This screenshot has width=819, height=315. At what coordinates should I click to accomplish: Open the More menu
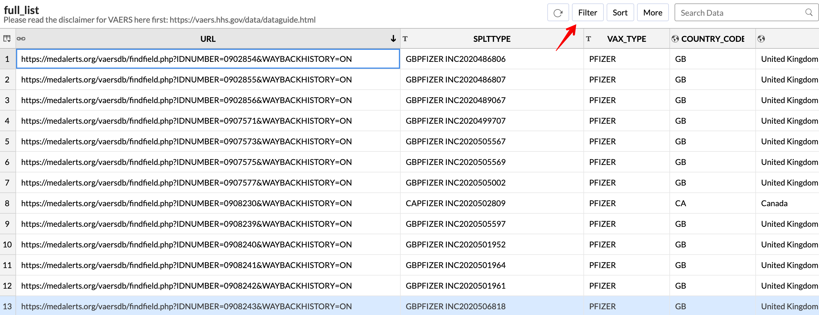point(653,13)
